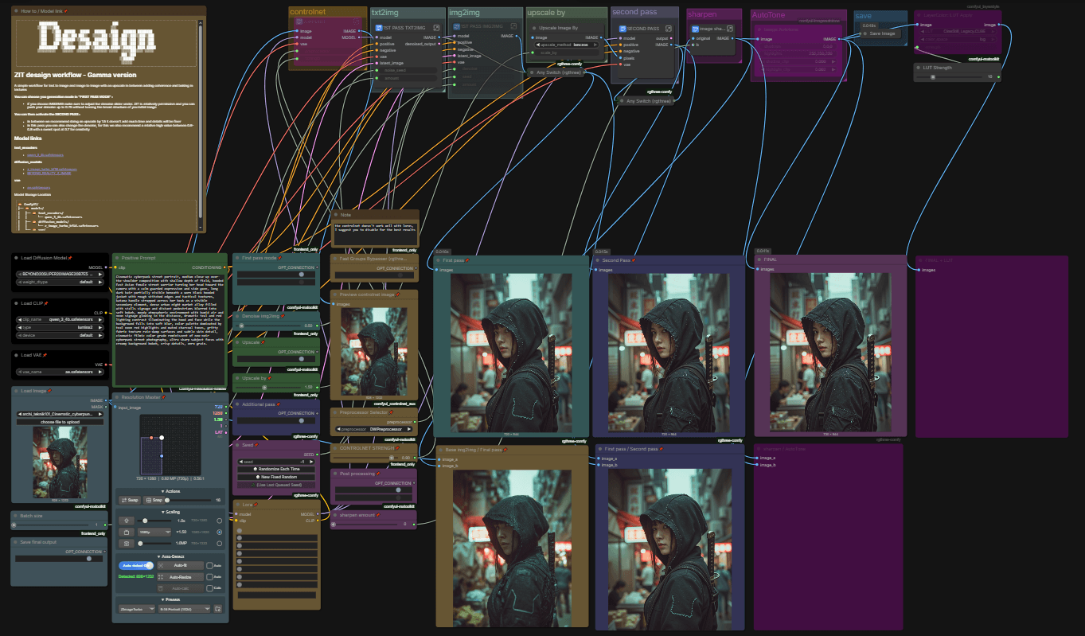Select the 1.0MP row radio button
Image resolution: width=1085 pixels, height=636 pixels.
click(x=219, y=544)
